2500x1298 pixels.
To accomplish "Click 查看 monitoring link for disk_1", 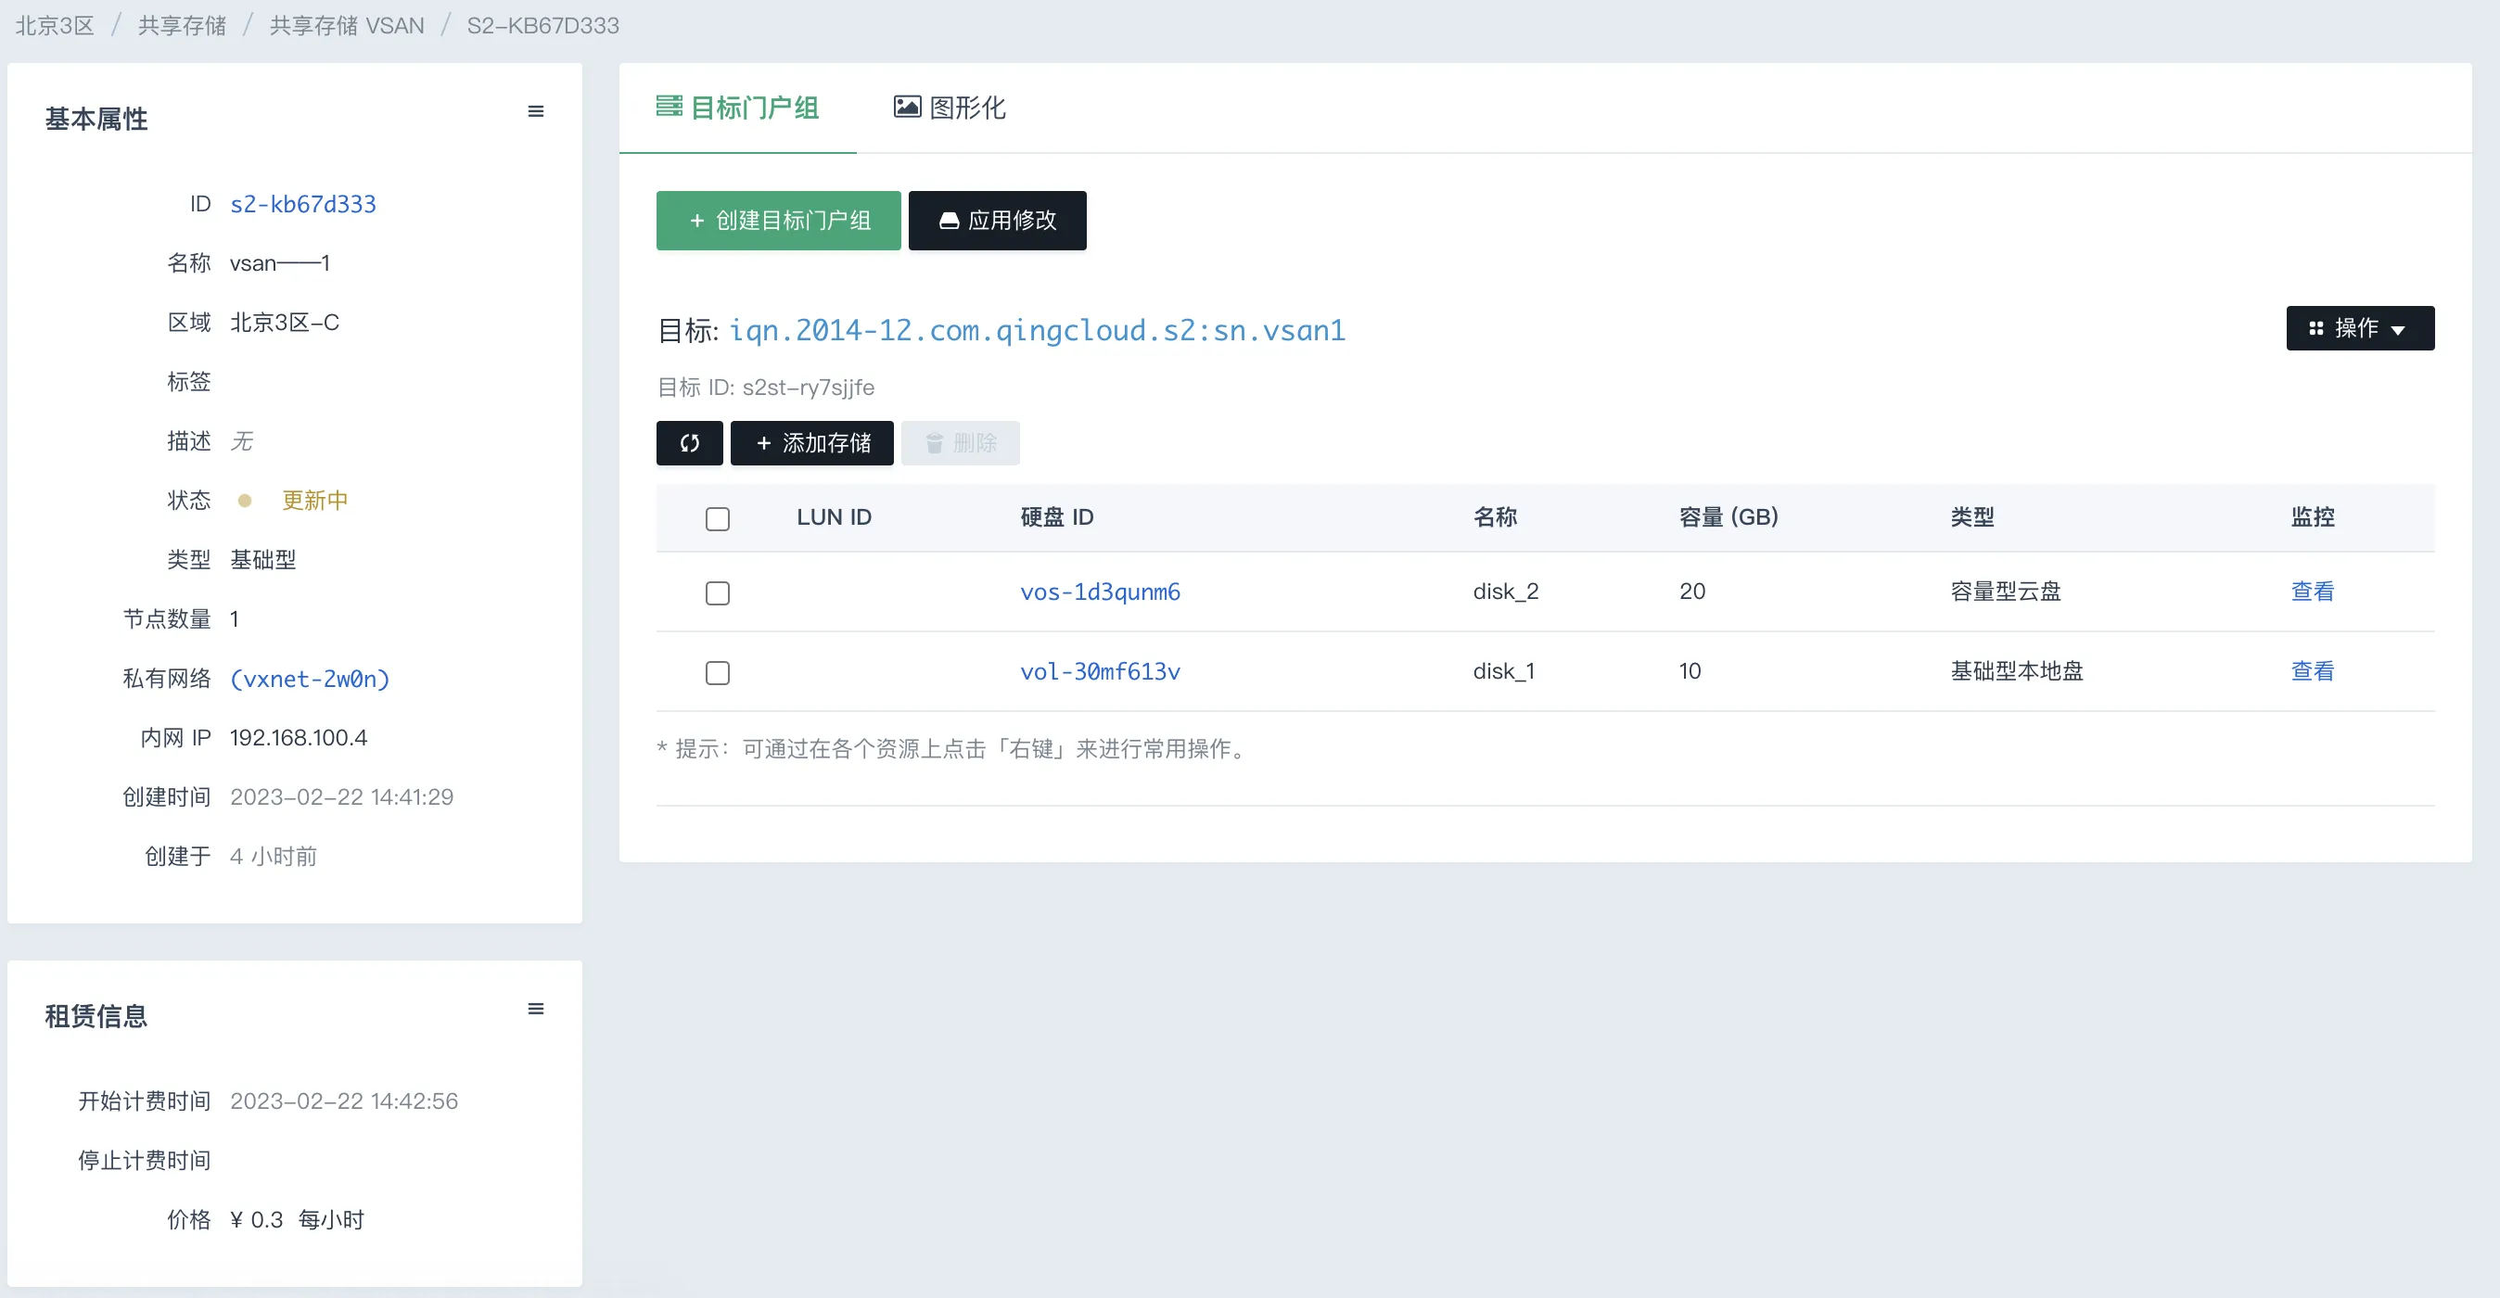I will [x=2313, y=671].
